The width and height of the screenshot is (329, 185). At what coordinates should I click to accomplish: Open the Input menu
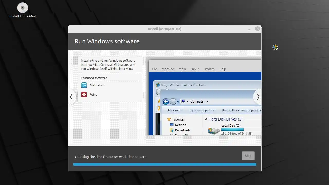click(x=195, y=69)
